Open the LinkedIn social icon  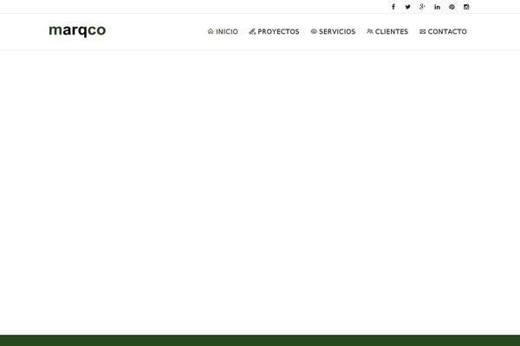437,7
